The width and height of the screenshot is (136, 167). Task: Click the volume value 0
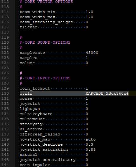pyautogui.click(x=87, y=63)
